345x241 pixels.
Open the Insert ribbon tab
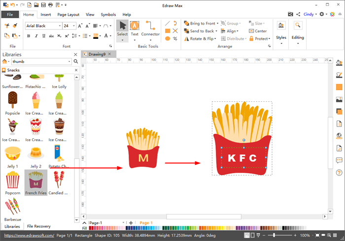pyautogui.click(x=45, y=15)
